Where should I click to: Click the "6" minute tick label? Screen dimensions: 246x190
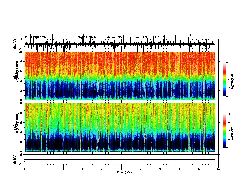pyautogui.click(x=141, y=170)
